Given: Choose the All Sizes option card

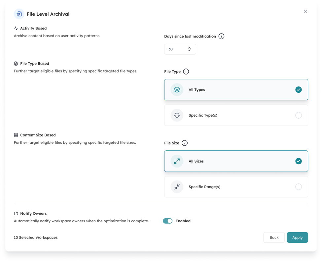Looking at the screenshot, I should pyautogui.click(x=236, y=161).
